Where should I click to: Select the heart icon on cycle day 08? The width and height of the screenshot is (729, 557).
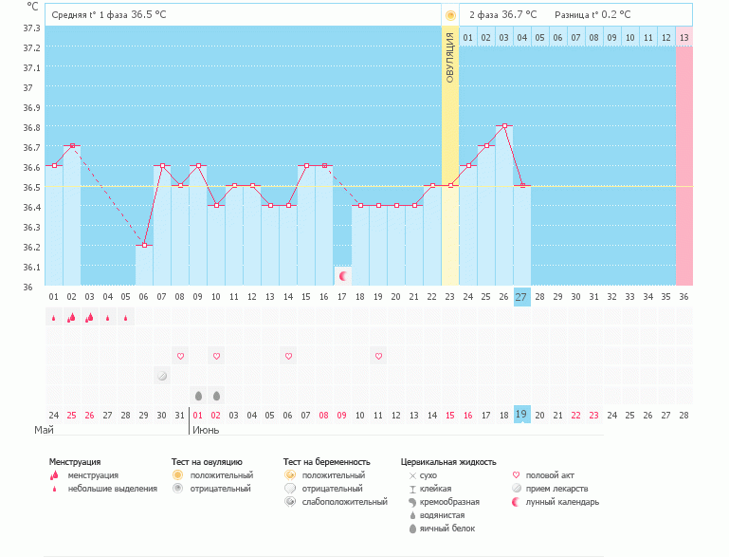tap(180, 356)
